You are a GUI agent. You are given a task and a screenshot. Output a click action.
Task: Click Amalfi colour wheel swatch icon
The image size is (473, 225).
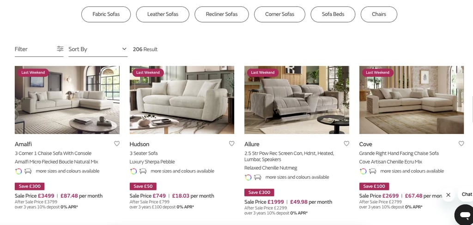[18, 171]
